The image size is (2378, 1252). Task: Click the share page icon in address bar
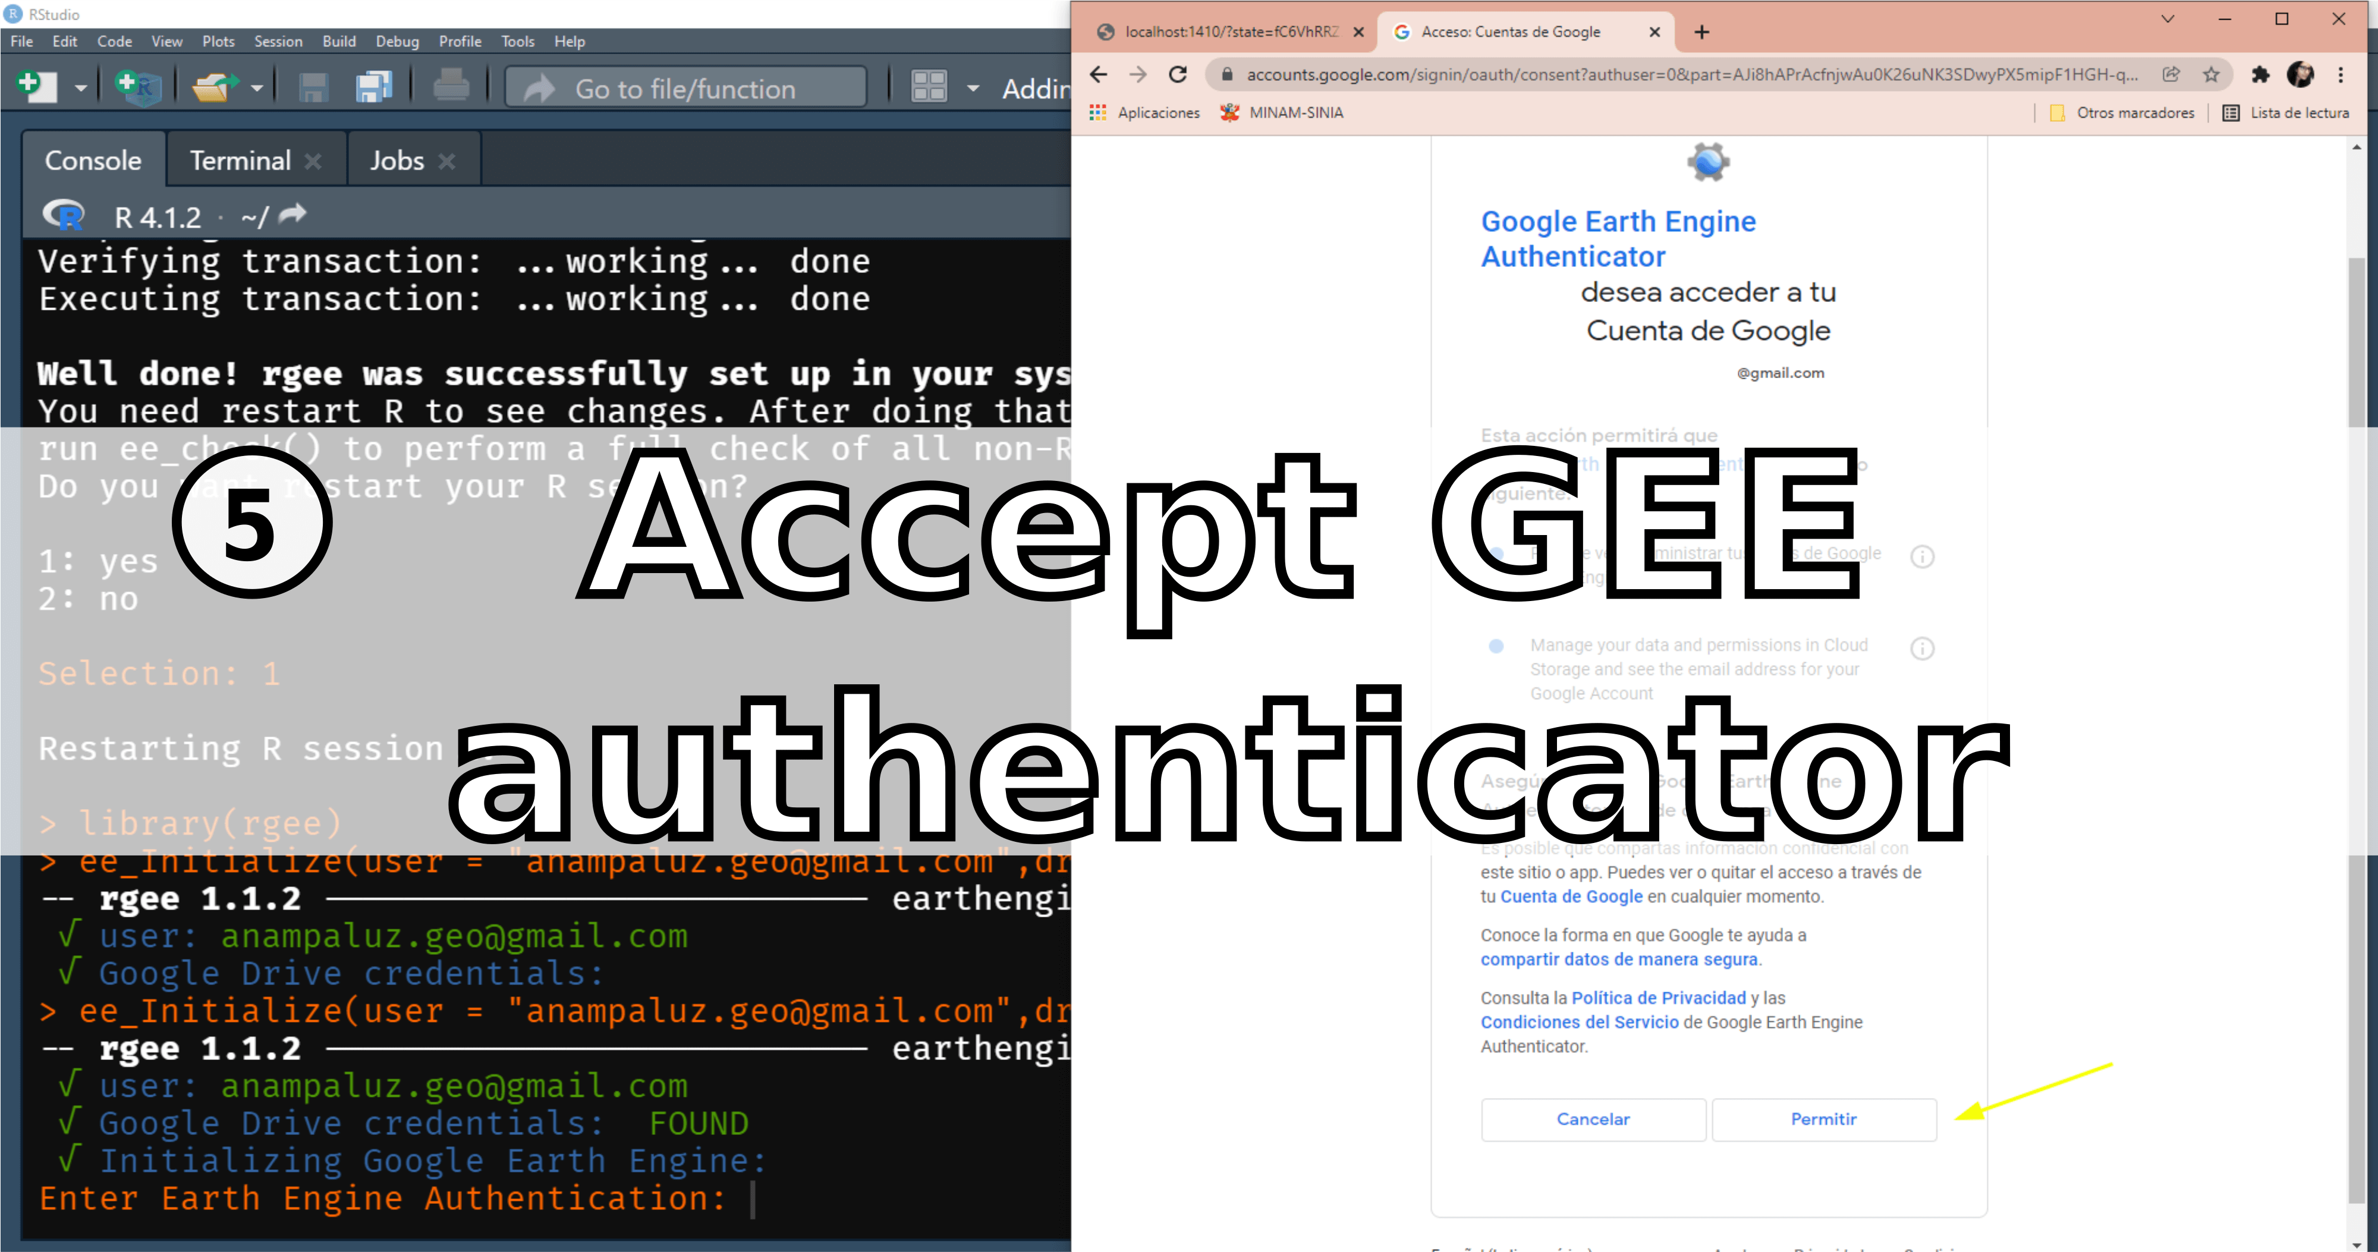point(2171,75)
